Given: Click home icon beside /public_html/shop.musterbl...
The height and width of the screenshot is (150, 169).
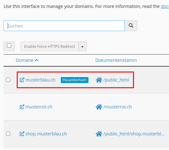Looking at the screenshot, I should tap(99, 134).
